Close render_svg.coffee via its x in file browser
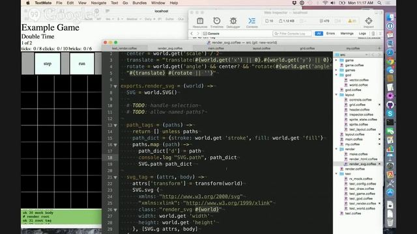This screenshot has width=417, height=234. pos(379,164)
